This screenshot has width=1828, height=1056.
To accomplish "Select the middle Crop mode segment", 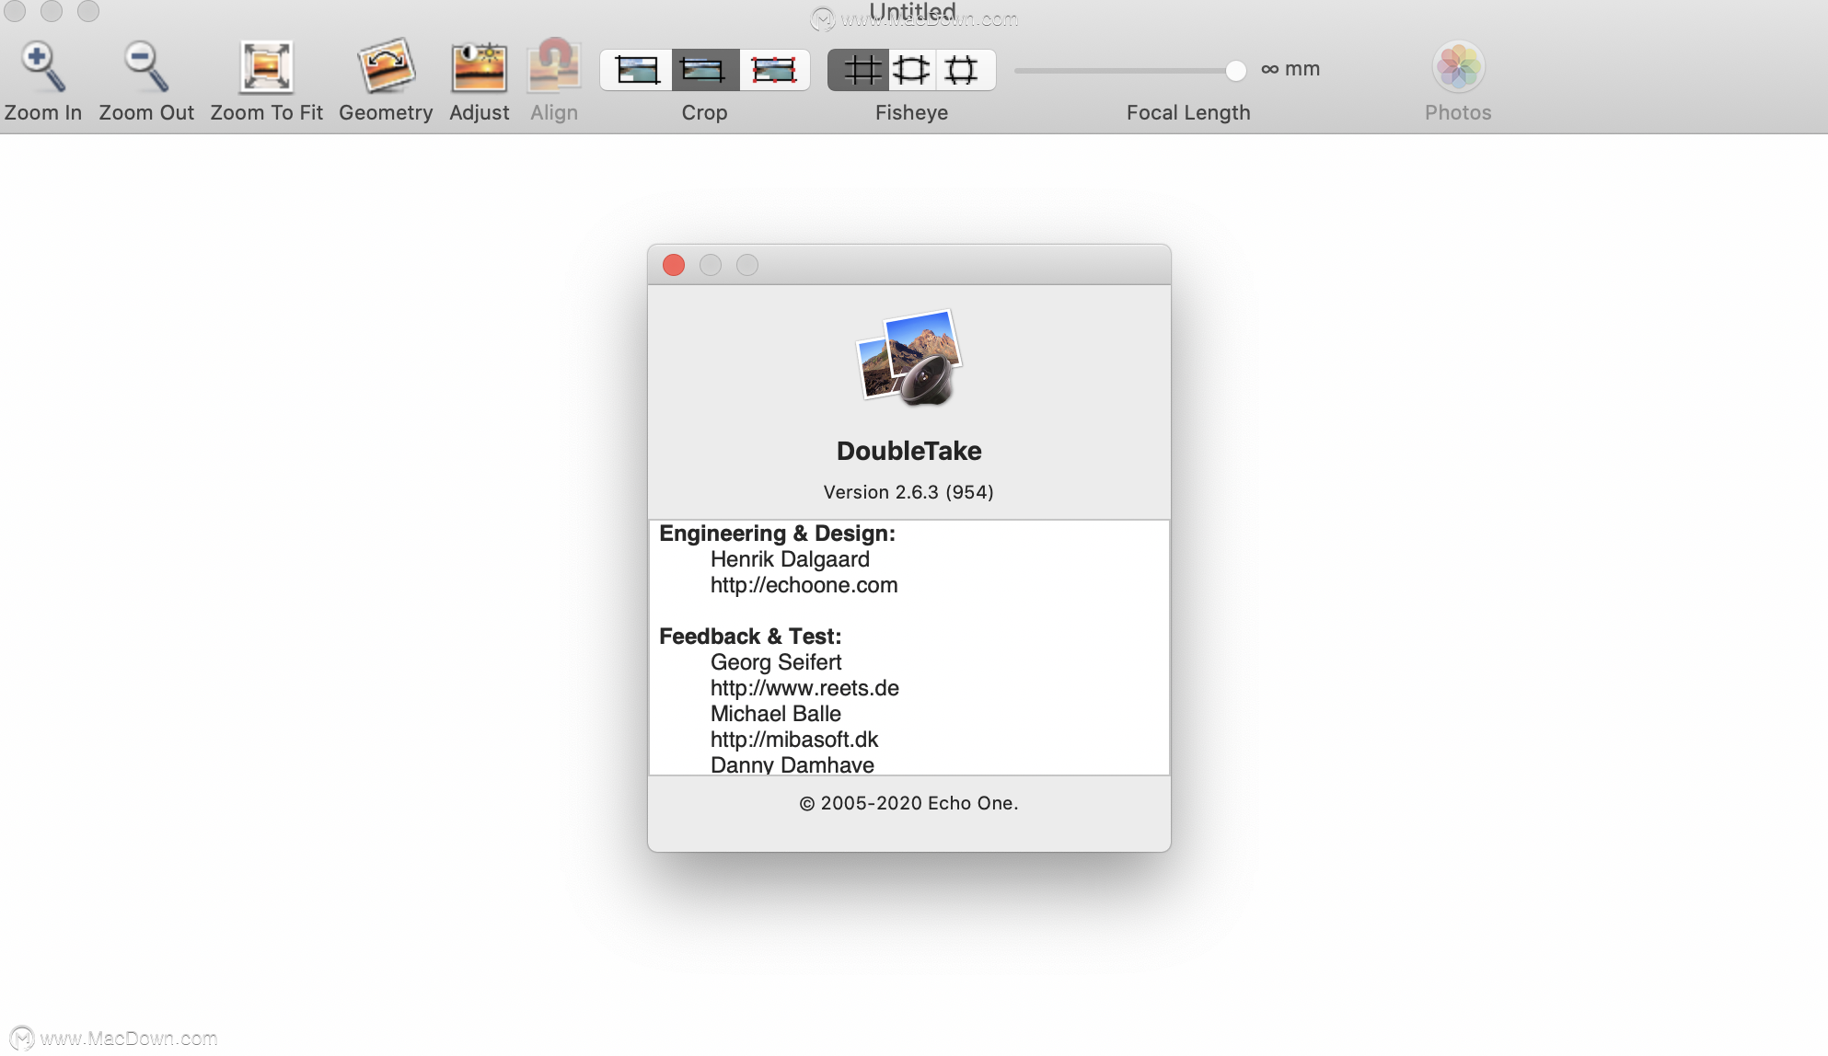I will pyautogui.click(x=705, y=70).
